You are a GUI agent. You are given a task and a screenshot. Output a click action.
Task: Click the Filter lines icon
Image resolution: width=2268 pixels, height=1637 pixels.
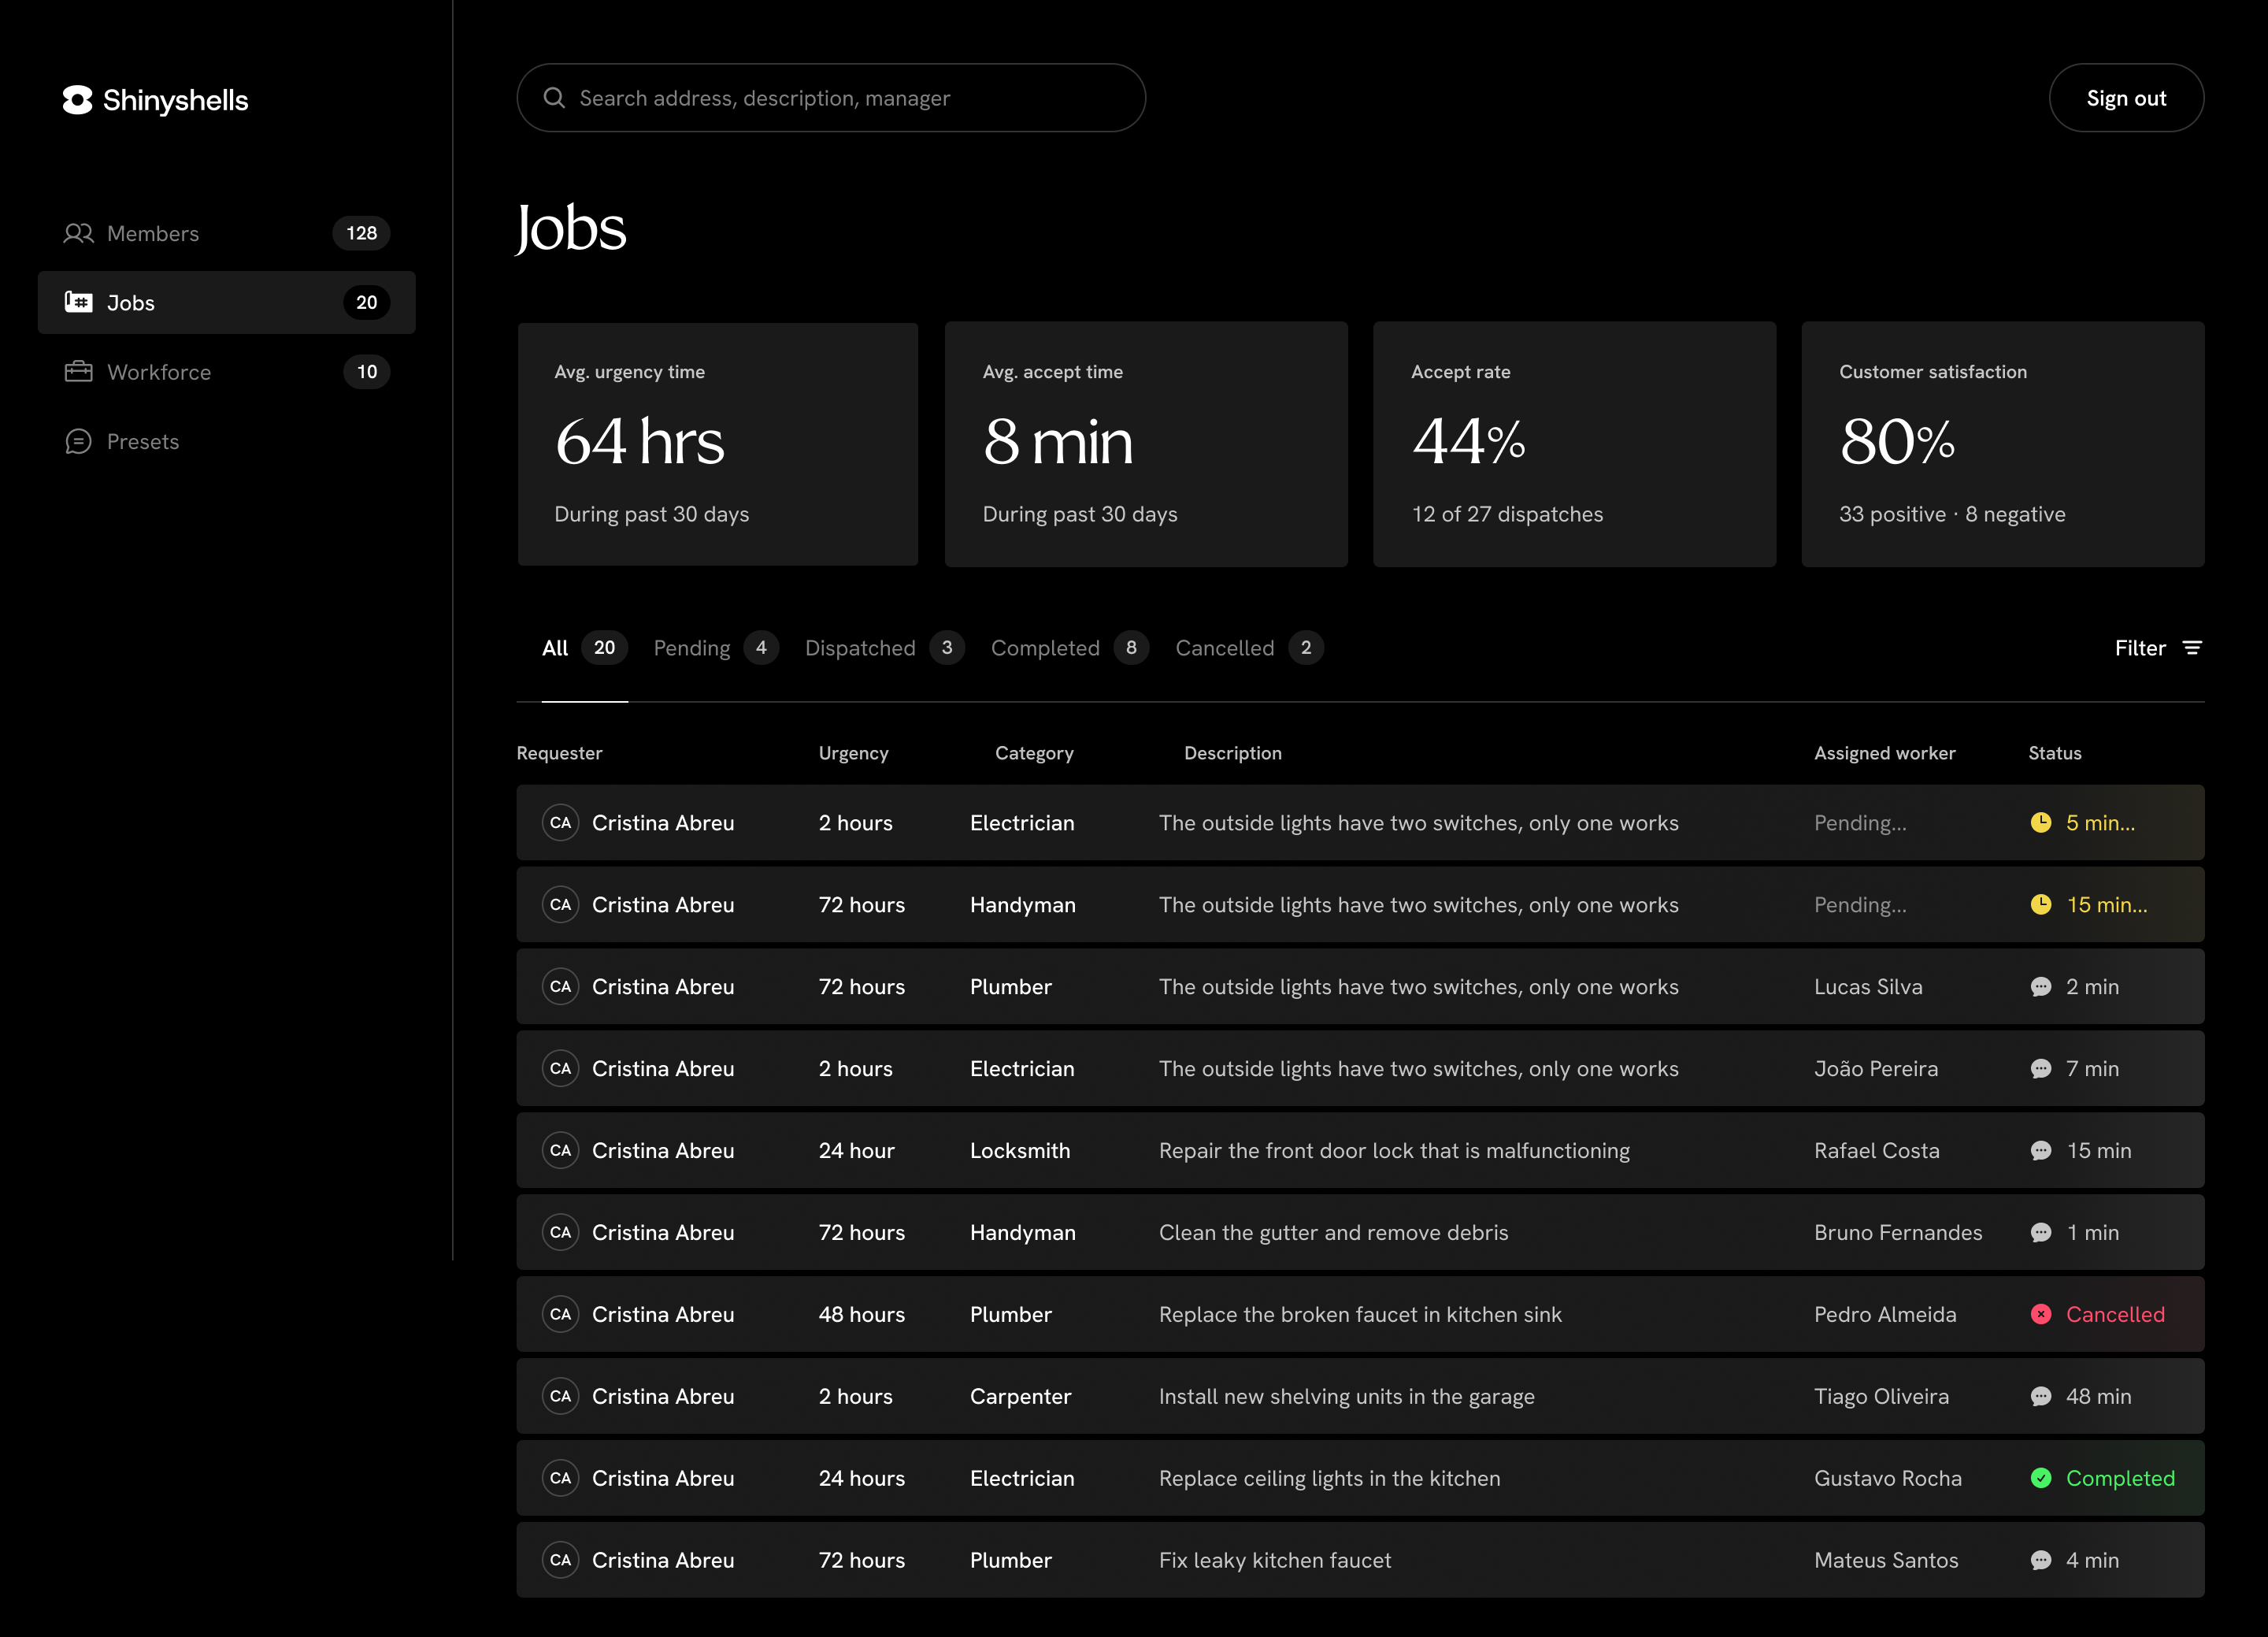point(2192,648)
